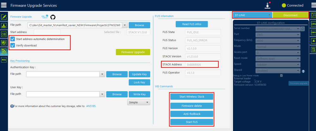Image resolution: width=316 pixels, height=131 pixels.
Task: Click the FUS Operator v3.1.0 field
Action: coord(203,73)
